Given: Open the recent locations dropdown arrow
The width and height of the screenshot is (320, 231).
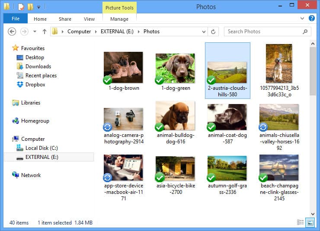Looking at the screenshot, I should (x=35, y=32).
